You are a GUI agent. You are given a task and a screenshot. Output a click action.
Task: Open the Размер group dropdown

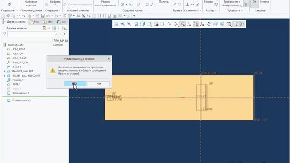tap(211, 10)
